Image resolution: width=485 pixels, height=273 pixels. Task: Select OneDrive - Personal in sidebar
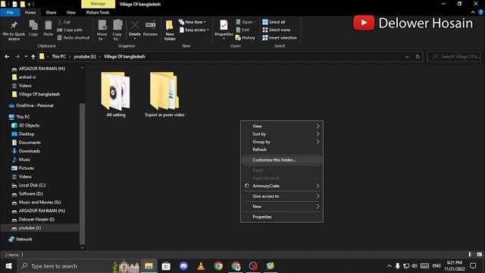[31, 105]
